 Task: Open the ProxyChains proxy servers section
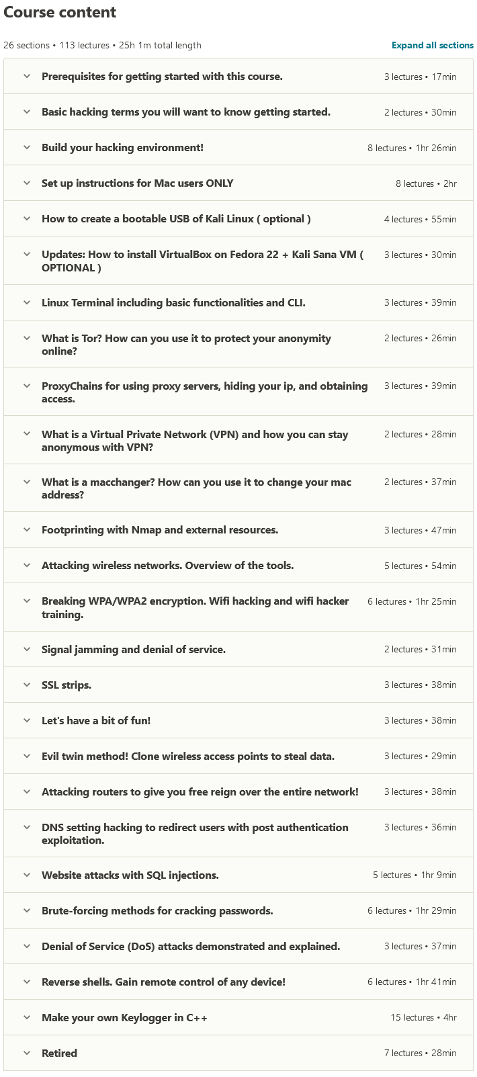click(x=205, y=392)
